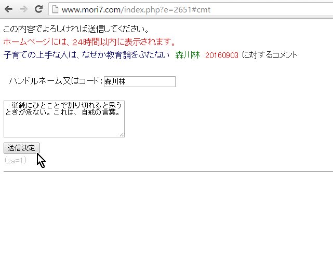Viewport: 333px width, 266px height.
Task: Focus the address bar showing www.mori7.com
Action: (x=191, y=9)
